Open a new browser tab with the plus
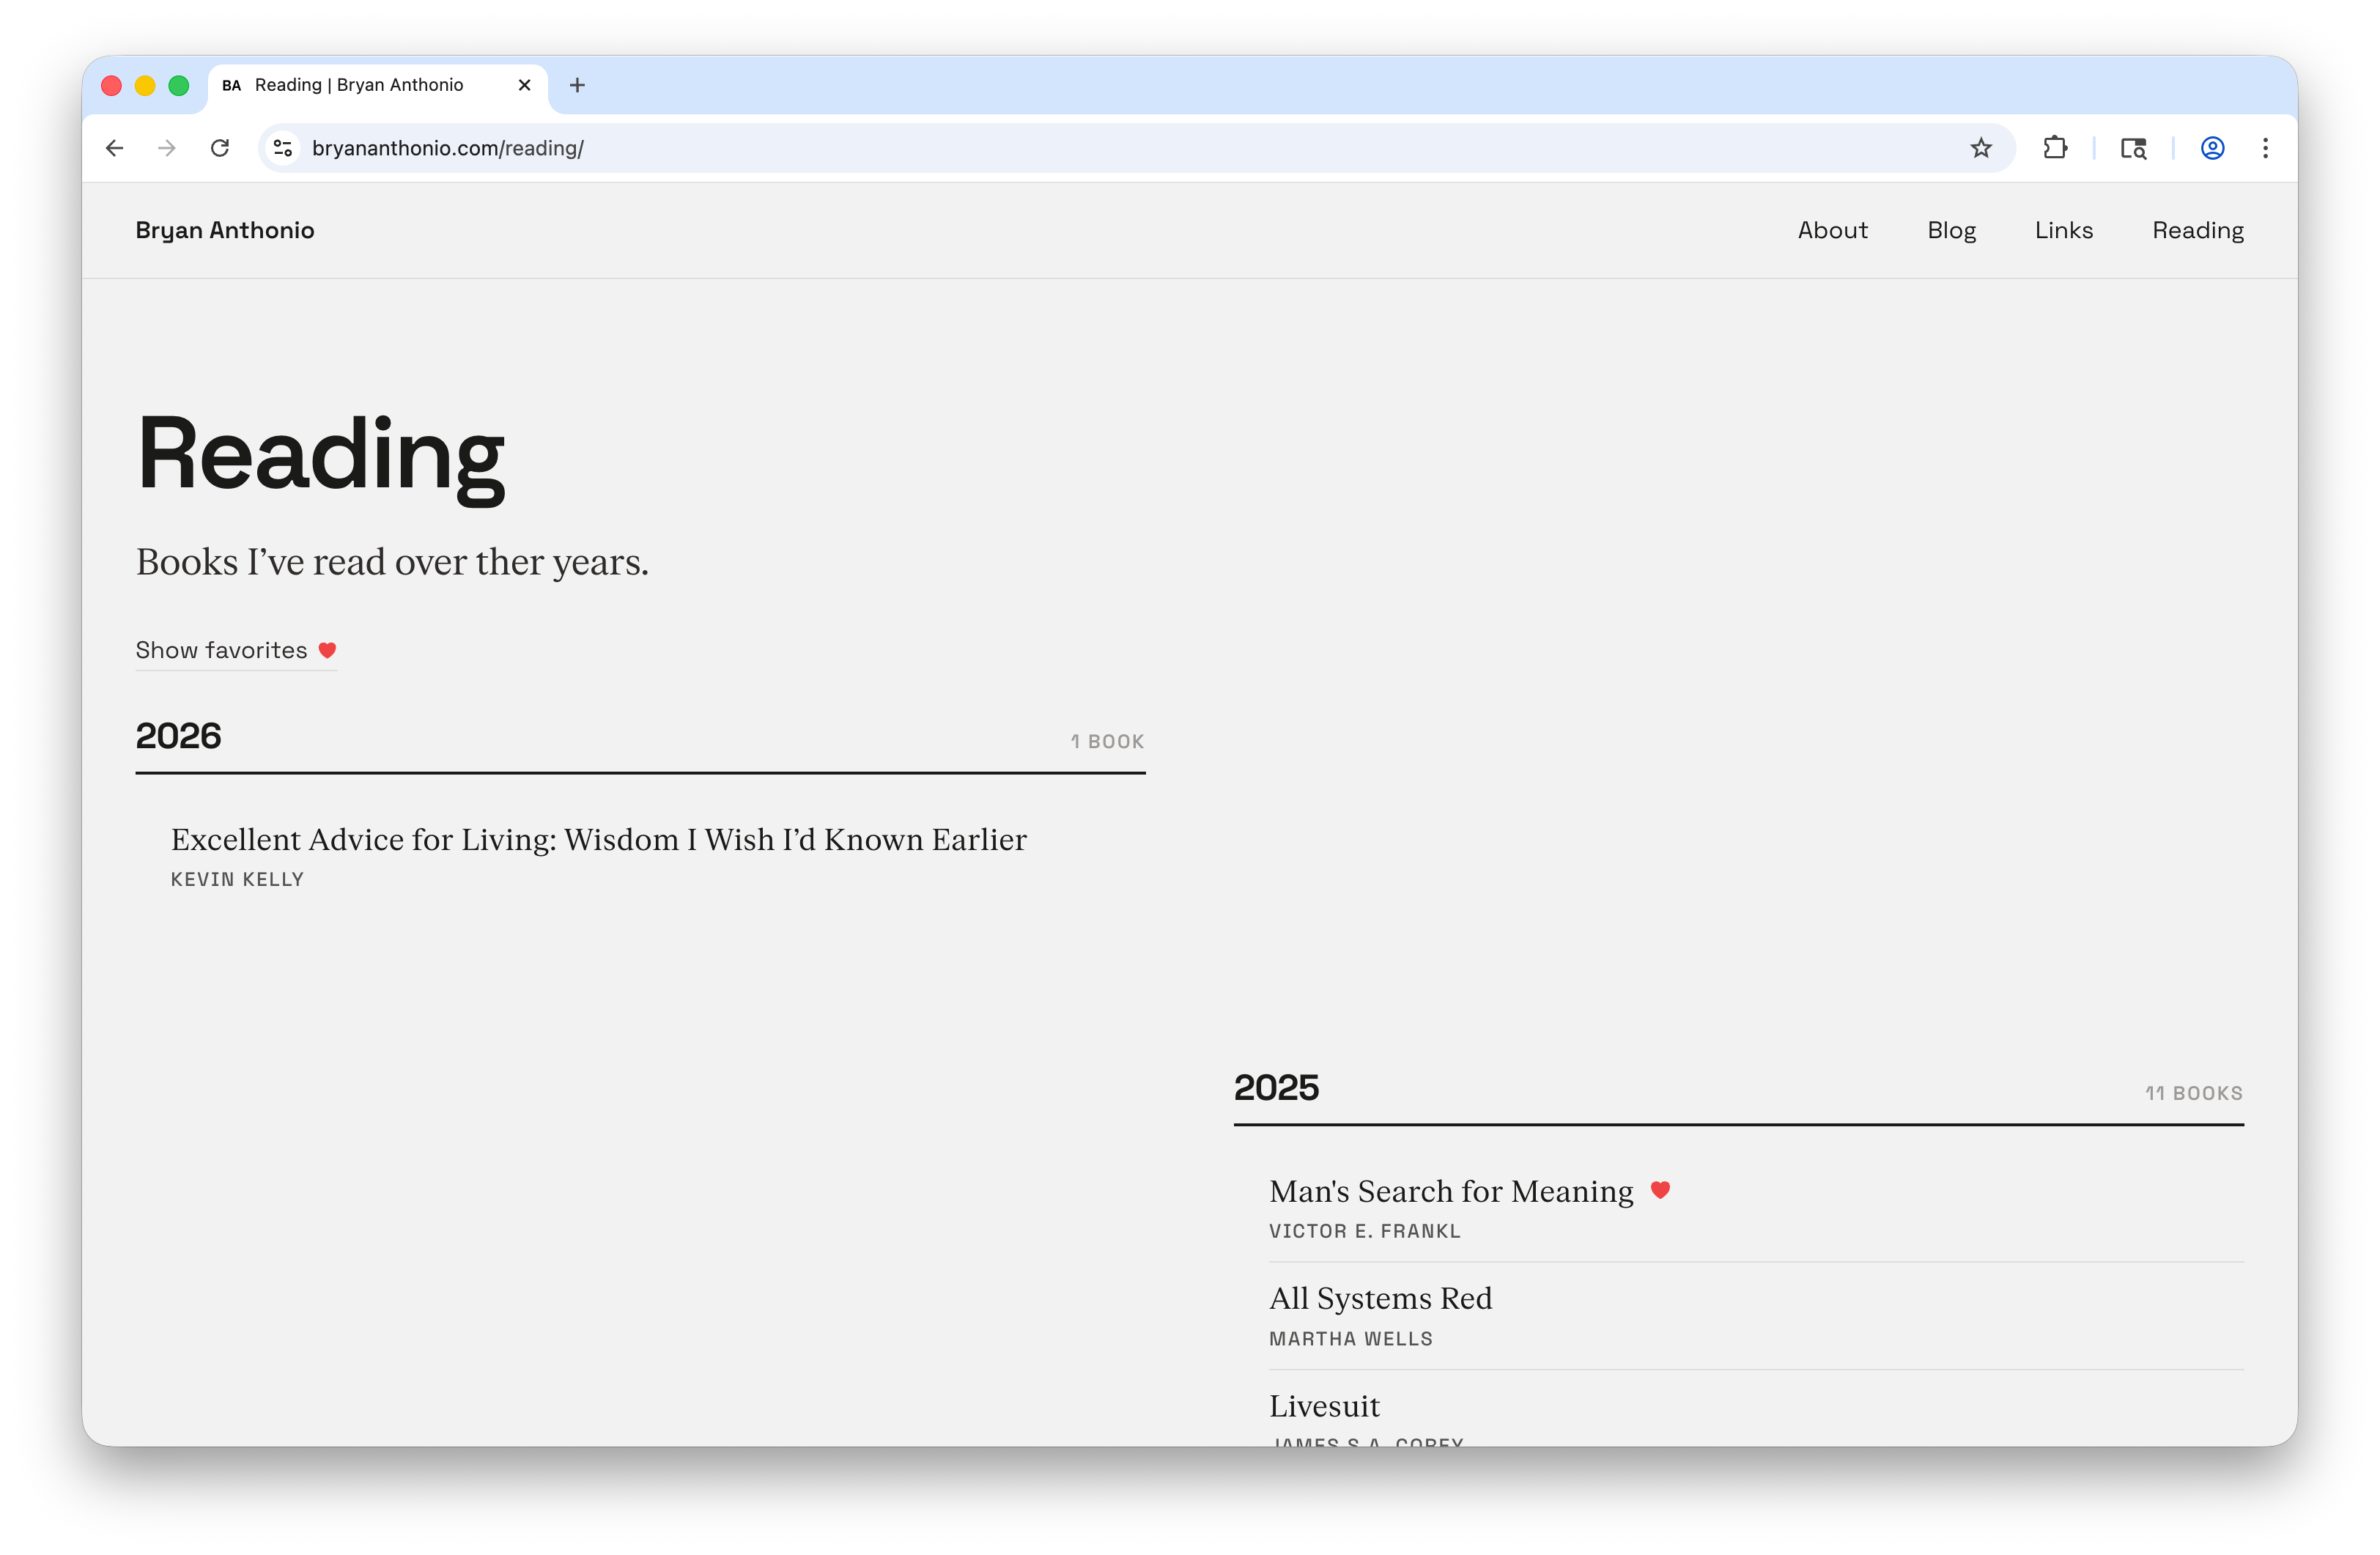 577,85
